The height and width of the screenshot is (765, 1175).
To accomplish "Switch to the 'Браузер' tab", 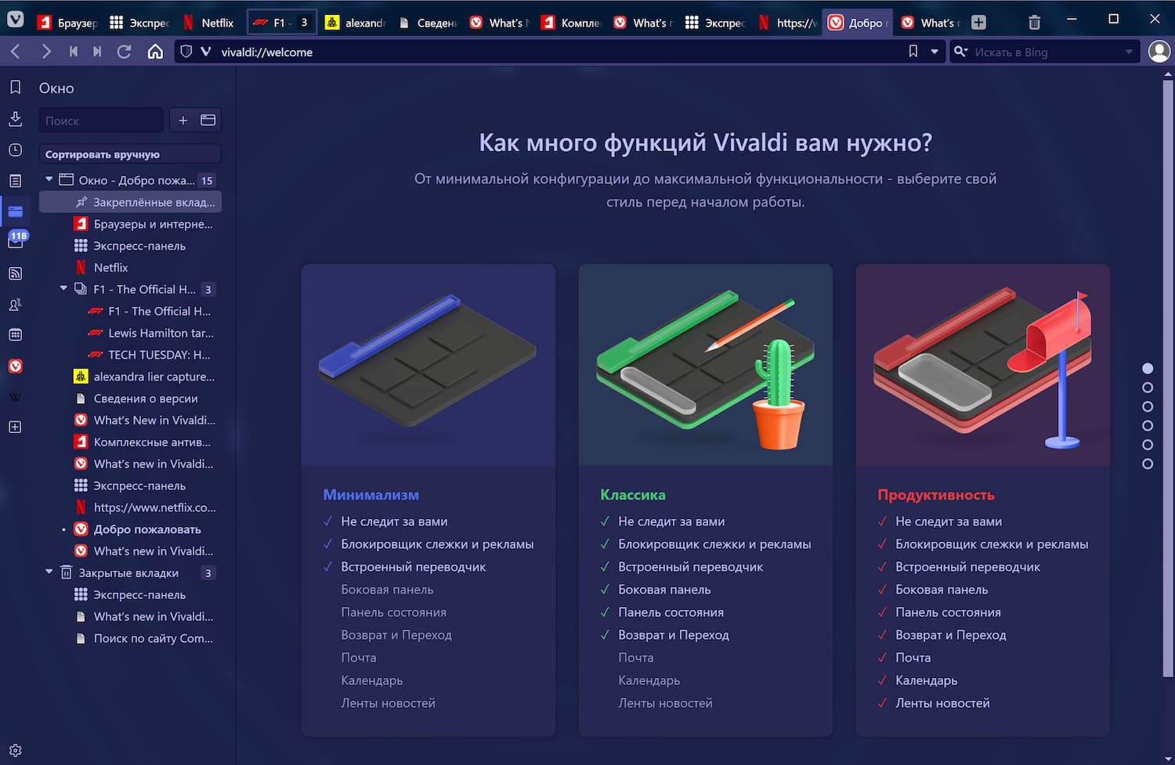I will 67,23.
